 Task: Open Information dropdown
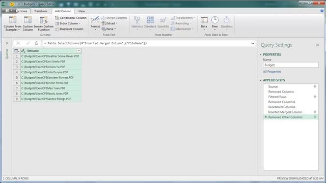coord(182,29)
